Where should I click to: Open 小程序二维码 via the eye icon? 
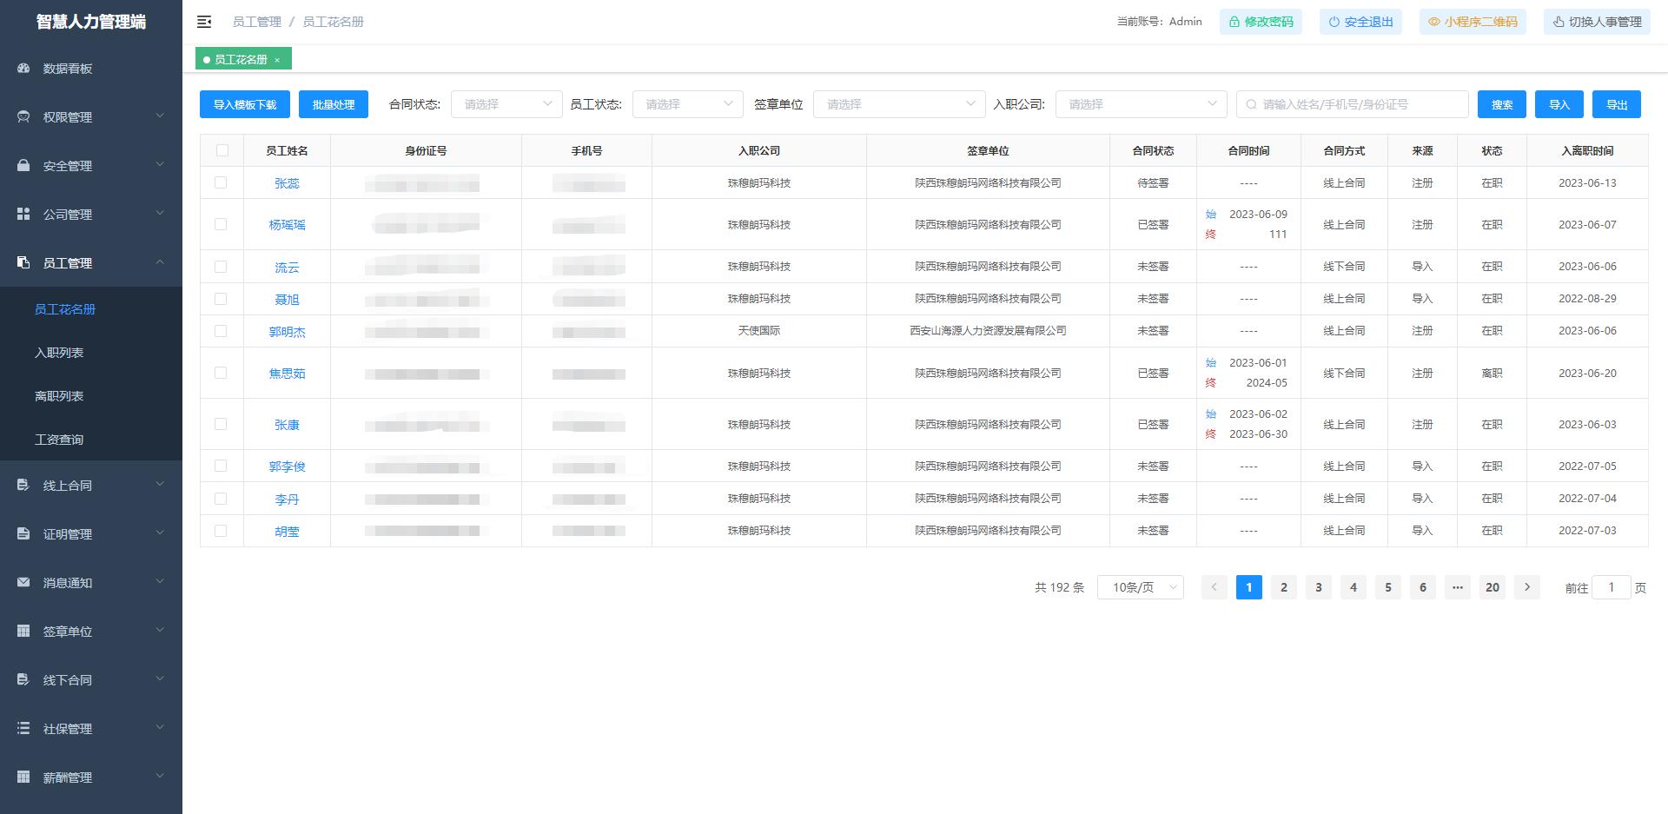coord(1433,22)
